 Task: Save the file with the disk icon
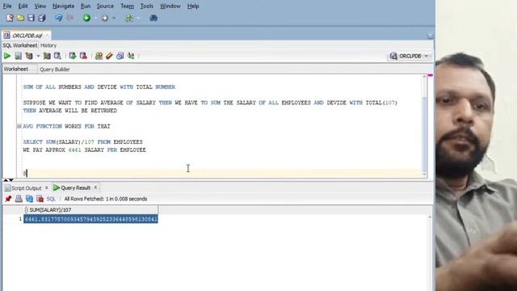(31, 18)
